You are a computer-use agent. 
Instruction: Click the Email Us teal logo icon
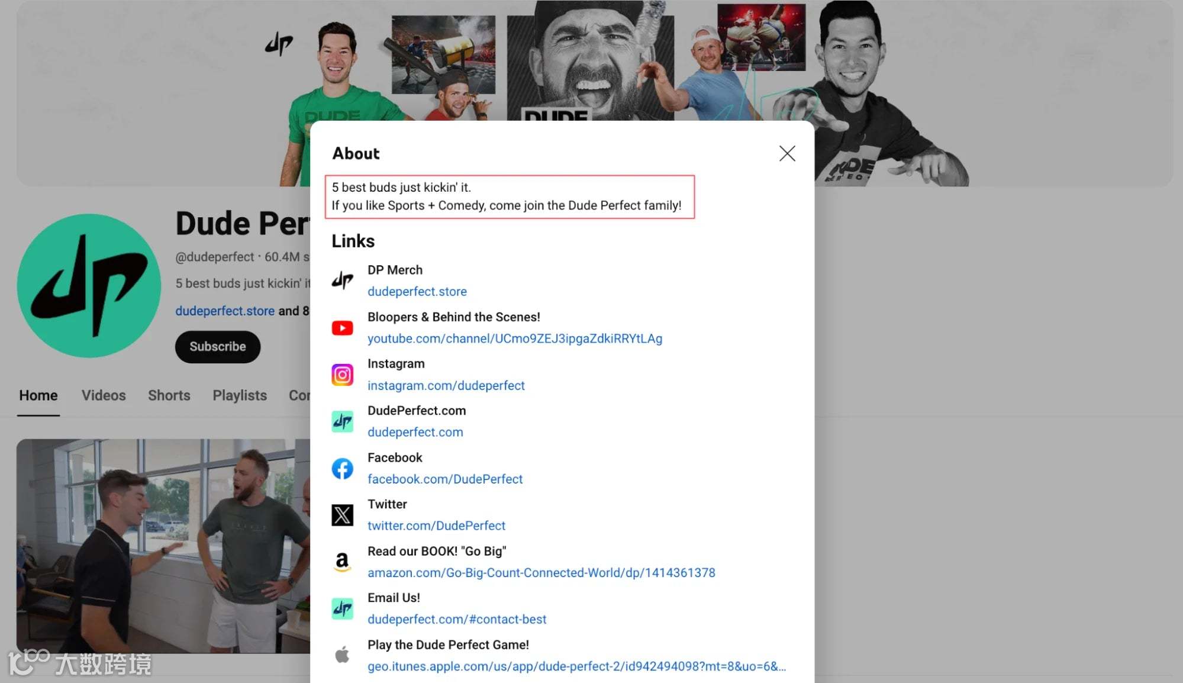pos(342,608)
